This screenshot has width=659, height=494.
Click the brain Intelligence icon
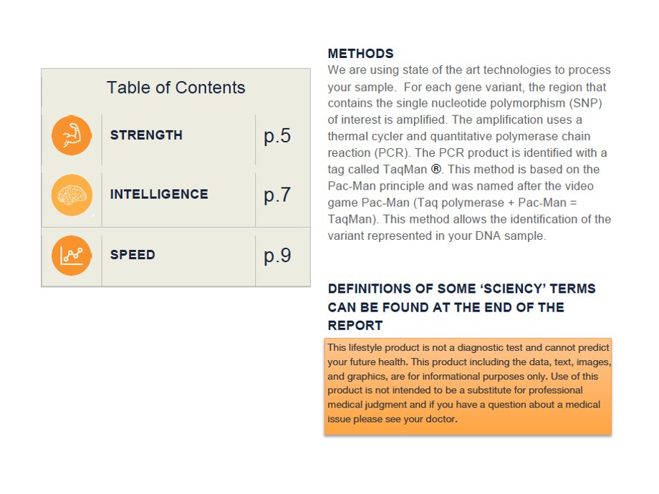[72, 195]
